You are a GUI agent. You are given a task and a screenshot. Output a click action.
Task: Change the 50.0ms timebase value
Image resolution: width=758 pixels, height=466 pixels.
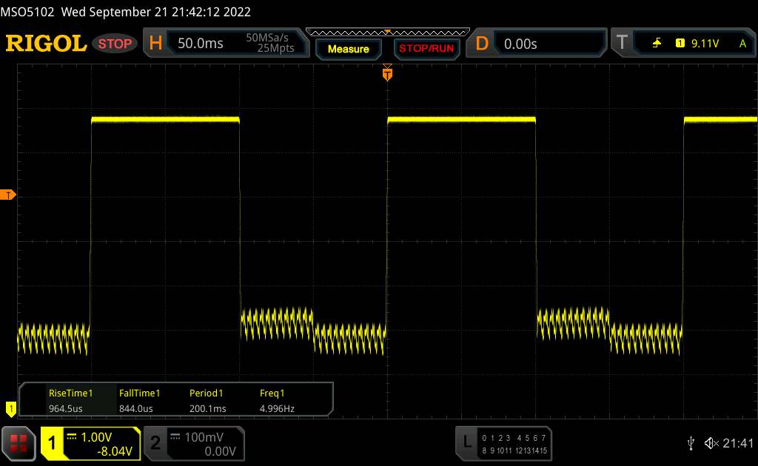[200, 44]
